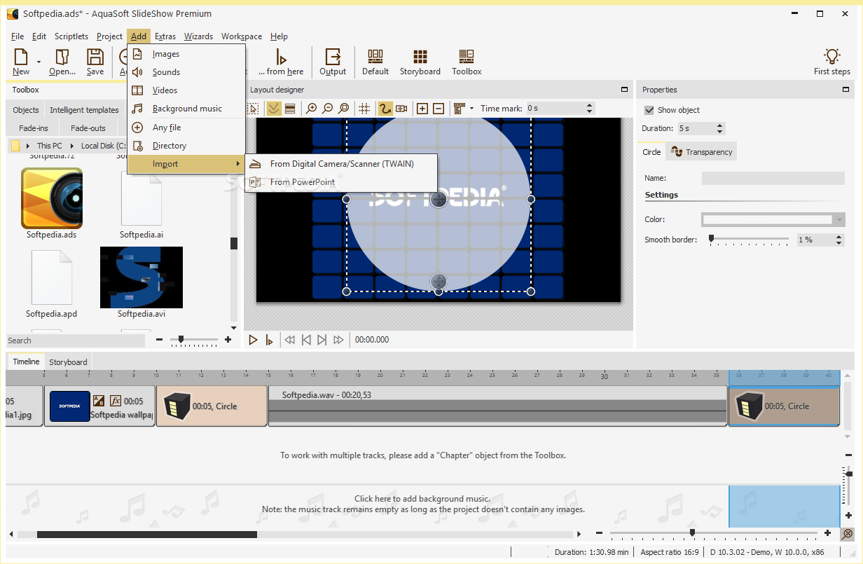Toggle the stacked bars layout icon

click(290, 109)
